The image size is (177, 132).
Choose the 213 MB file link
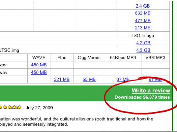143,28
